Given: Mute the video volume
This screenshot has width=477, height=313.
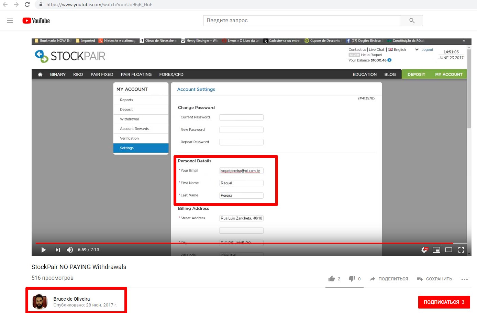Looking at the screenshot, I should click(70, 250).
